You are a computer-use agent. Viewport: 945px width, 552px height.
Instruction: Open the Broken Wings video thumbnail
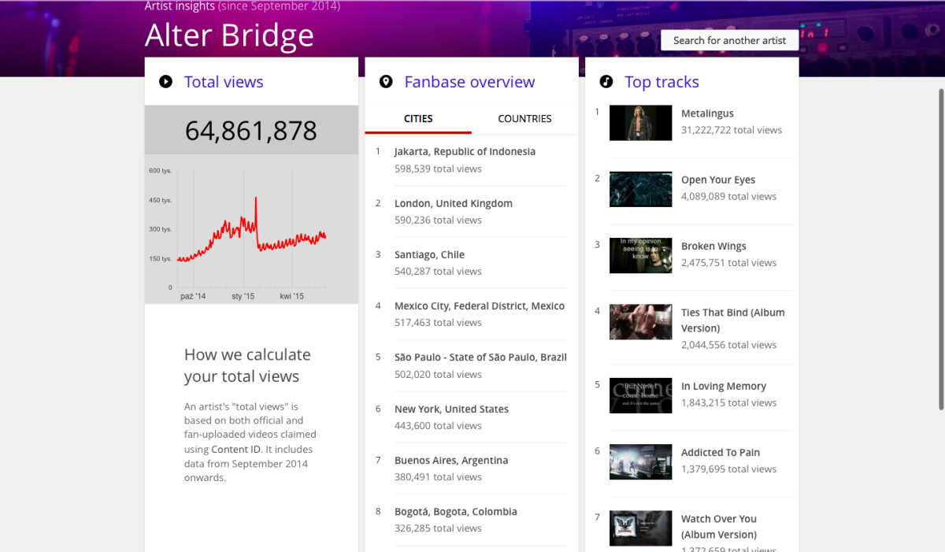(x=640, y=255)
